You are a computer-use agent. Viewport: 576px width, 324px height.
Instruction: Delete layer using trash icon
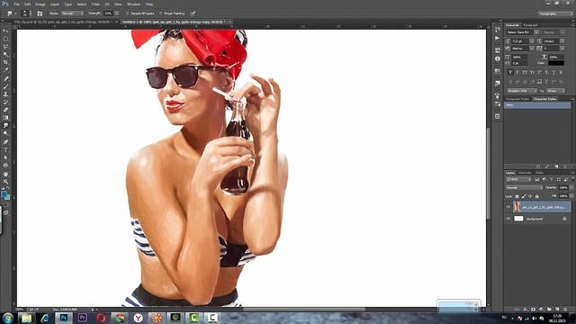point(565,310)
